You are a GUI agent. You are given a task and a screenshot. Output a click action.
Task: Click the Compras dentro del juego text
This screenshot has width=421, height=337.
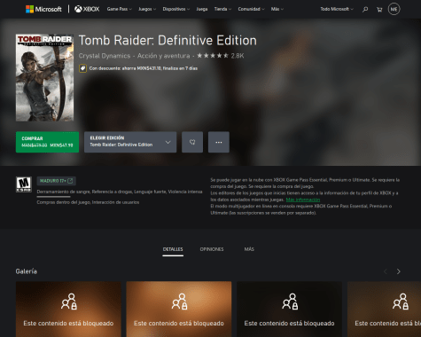[88, 202]
